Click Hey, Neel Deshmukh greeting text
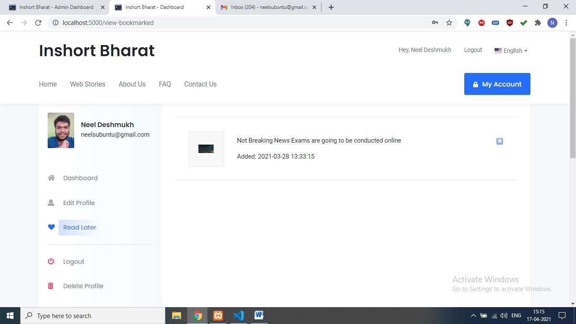Image resolution: width=576 pixels, height=324 pixels. click(425, 50)
